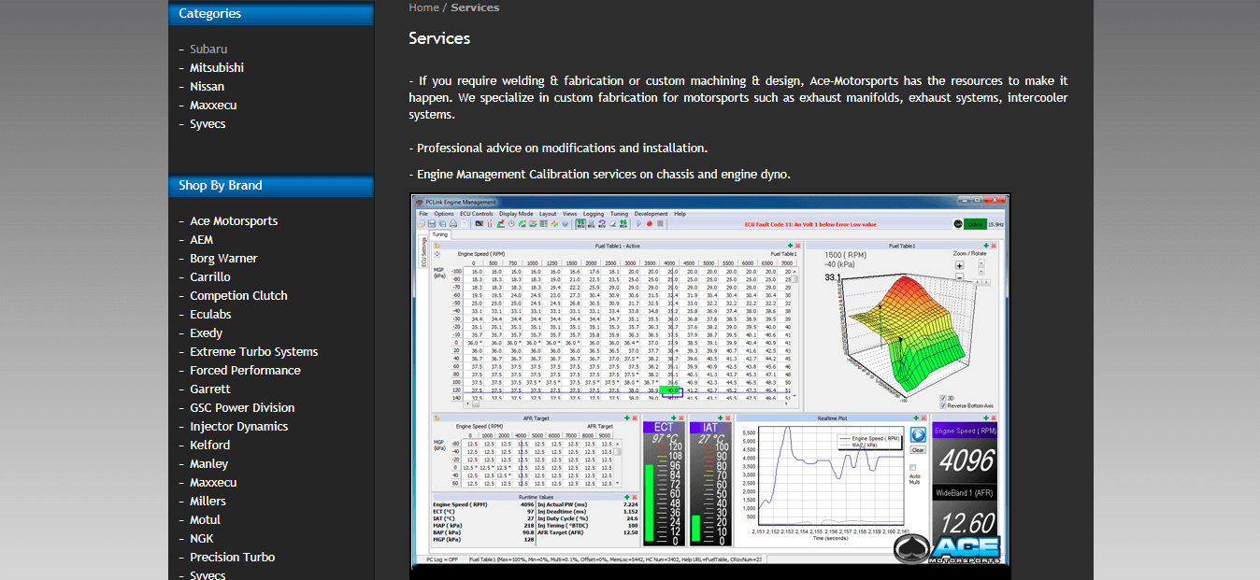Select the Extreme Turbo Systems brand

[x=253, y=351]
